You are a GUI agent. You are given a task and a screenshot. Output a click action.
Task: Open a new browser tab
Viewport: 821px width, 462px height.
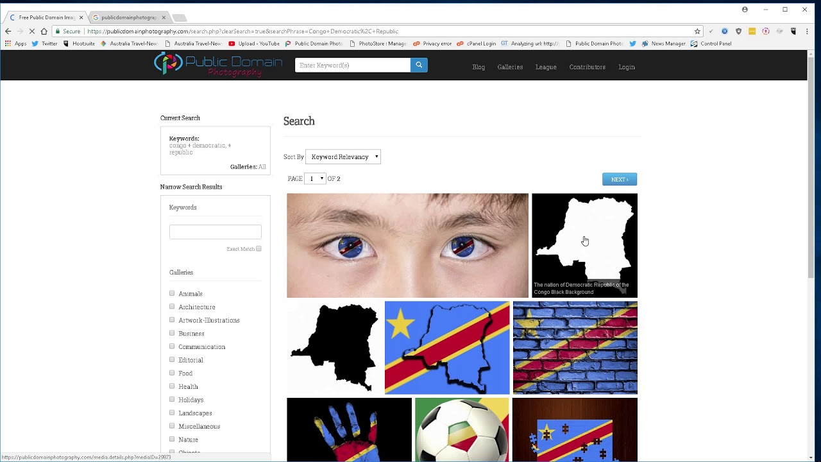click(180, 17)
